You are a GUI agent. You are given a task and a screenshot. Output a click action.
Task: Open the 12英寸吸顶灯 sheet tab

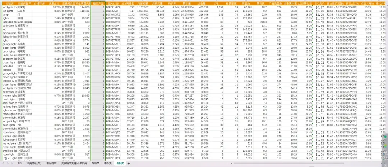pyautogui.click(x=34, y=163)
